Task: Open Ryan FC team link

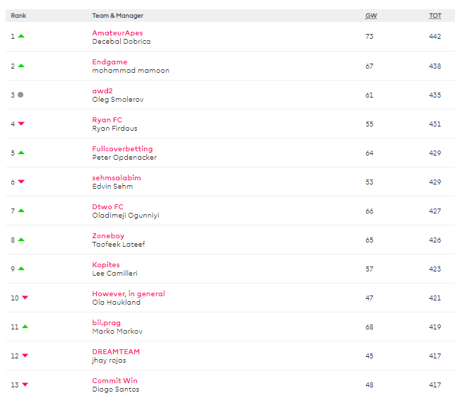Action: (107, 119)
